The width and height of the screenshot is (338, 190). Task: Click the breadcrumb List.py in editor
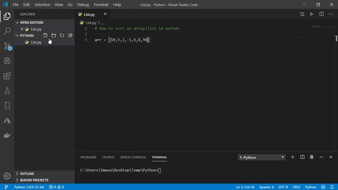(91, 22)
